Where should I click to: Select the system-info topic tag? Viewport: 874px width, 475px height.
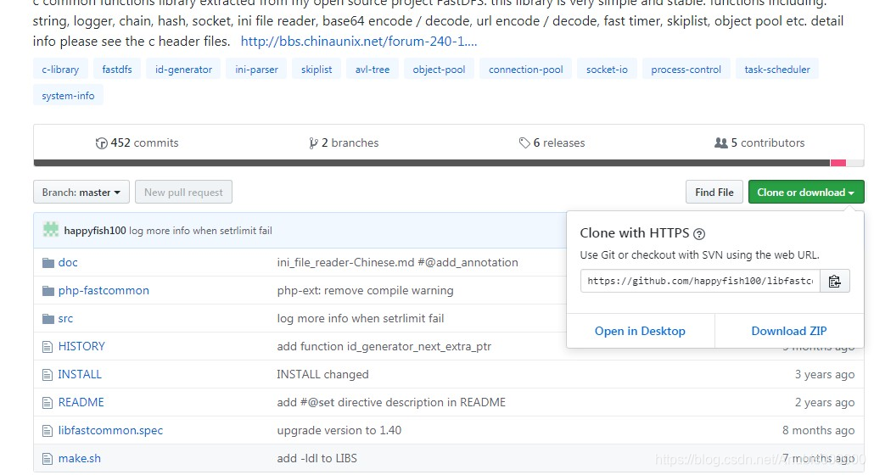tap(68, 96)
